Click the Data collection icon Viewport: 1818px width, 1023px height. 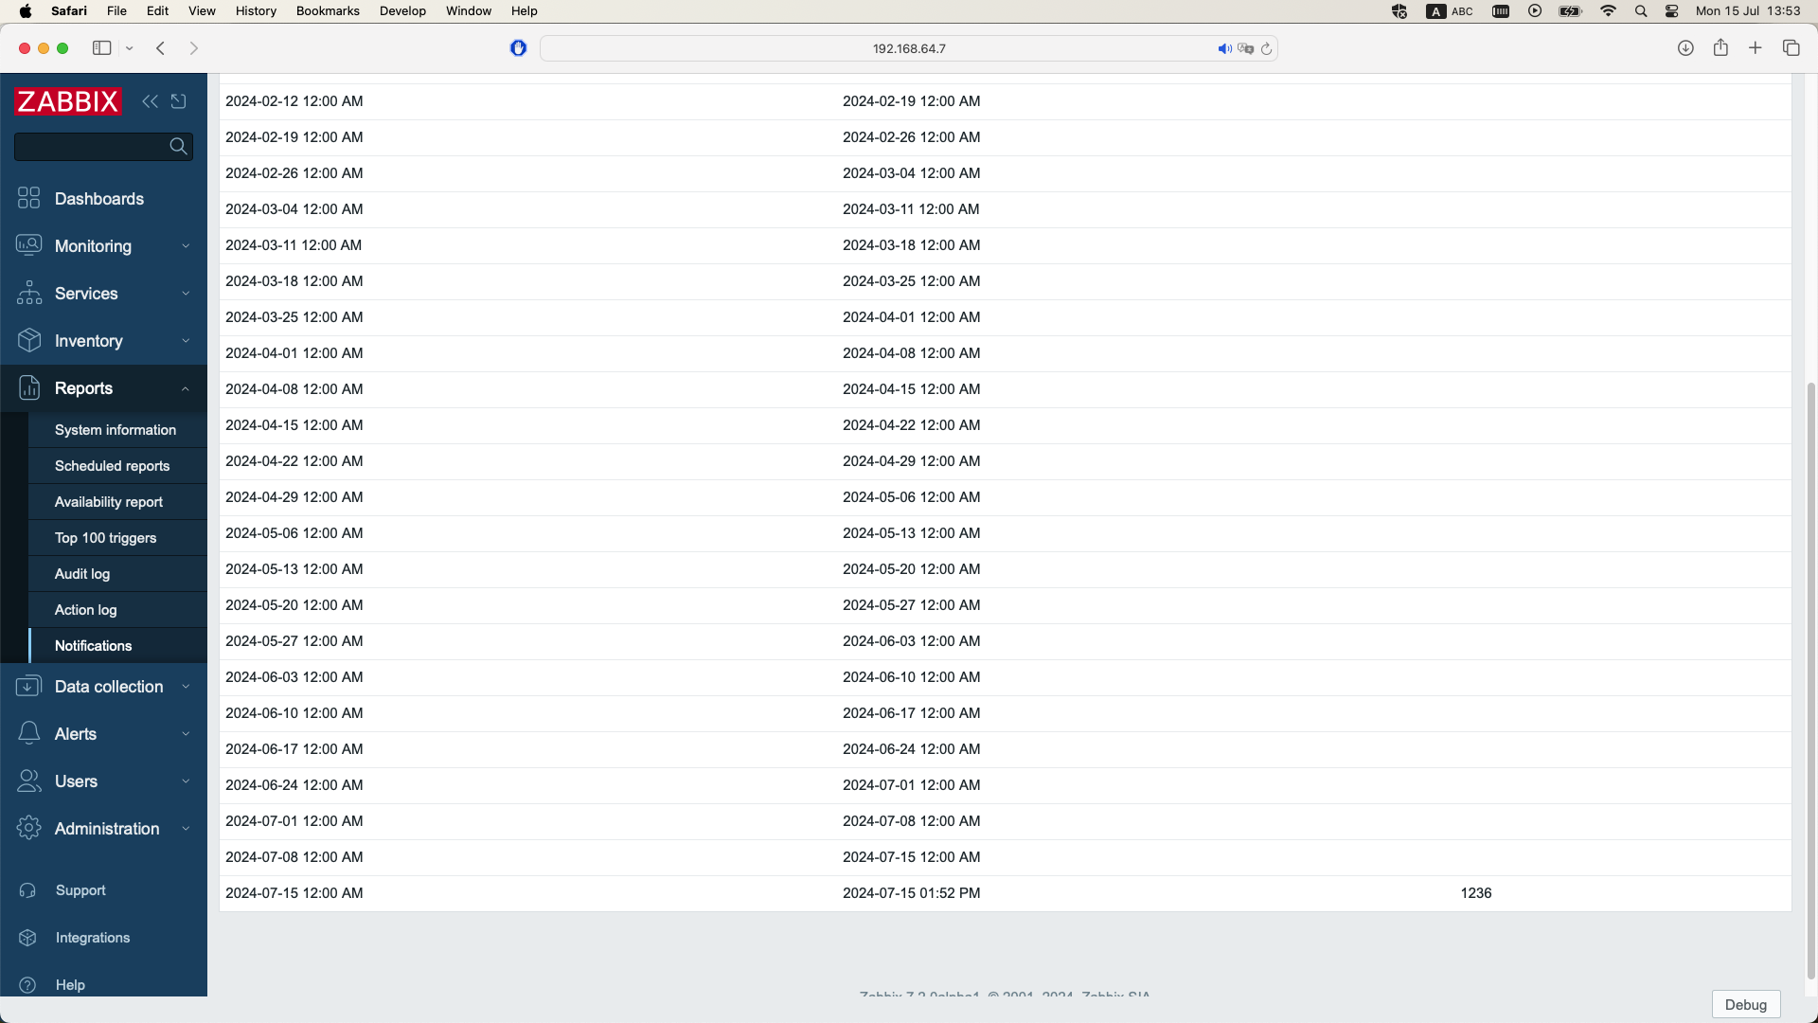click(29, 686)
